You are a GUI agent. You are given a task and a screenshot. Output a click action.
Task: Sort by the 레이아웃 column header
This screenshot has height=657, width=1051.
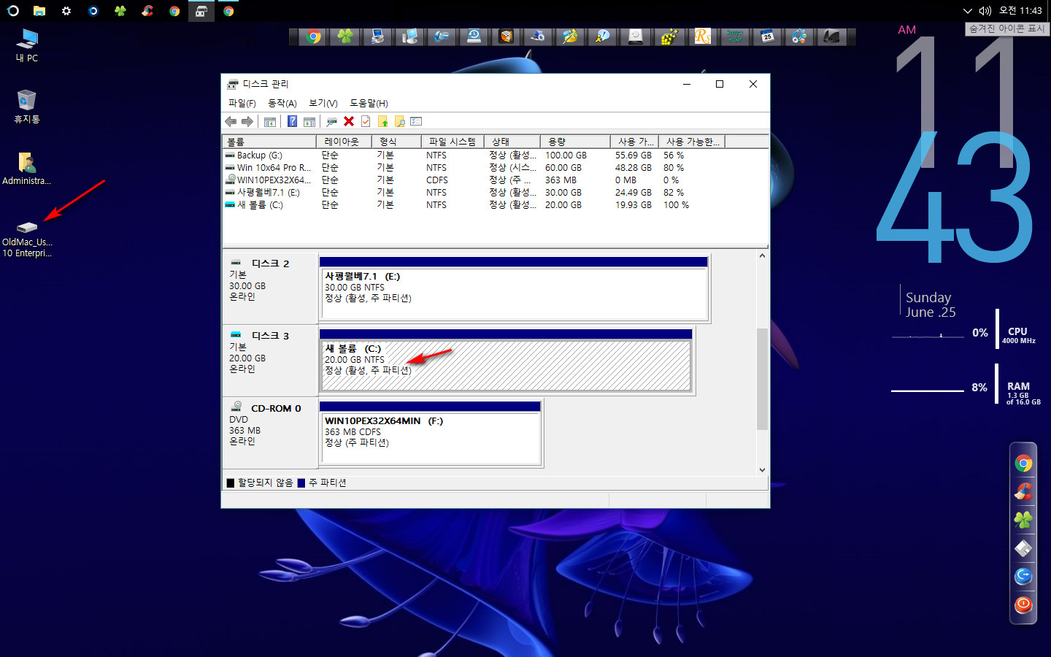point(344,142)
